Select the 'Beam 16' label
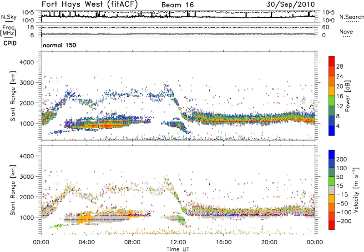The width and height of the screenshot is (364, 252). (177, 5)
